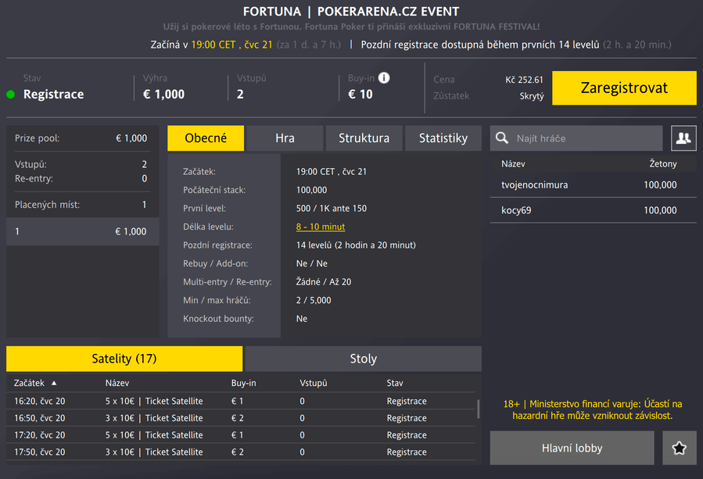The width and height of the screenshot is (703, 479).
Task: Select the first place € 1,000 payout row
Action: [x=82, y=231]
